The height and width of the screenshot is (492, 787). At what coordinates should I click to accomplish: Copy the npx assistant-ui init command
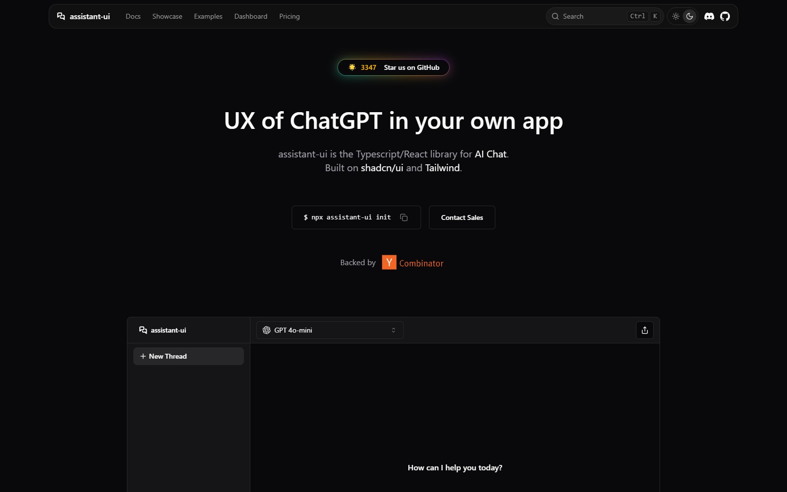404,217
